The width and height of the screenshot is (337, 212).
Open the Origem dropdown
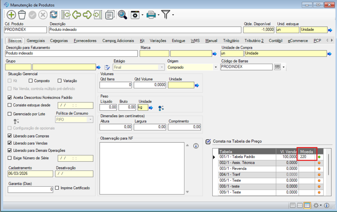point(216,67)
